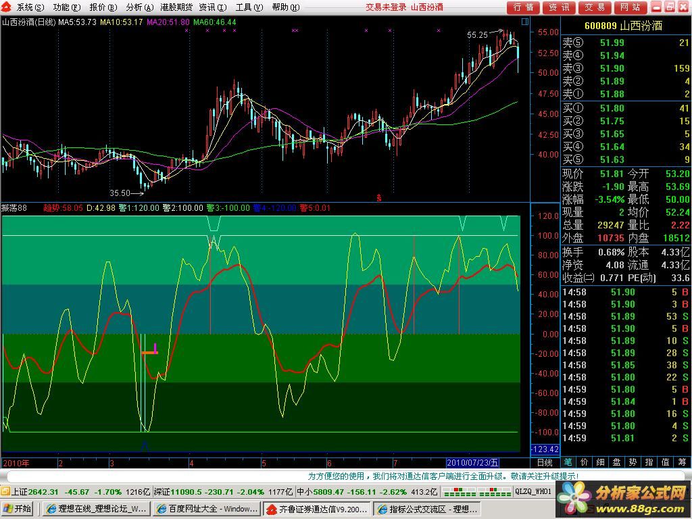Screen dimensions: 692x519
Task: Click the 35.50 low price annotation
Action: click(120, 193)
